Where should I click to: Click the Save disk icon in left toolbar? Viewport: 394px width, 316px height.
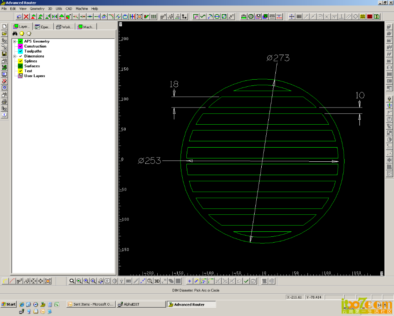(x=4, y=54)
